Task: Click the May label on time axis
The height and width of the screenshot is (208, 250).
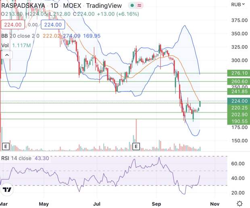Action: coord(44,204)
